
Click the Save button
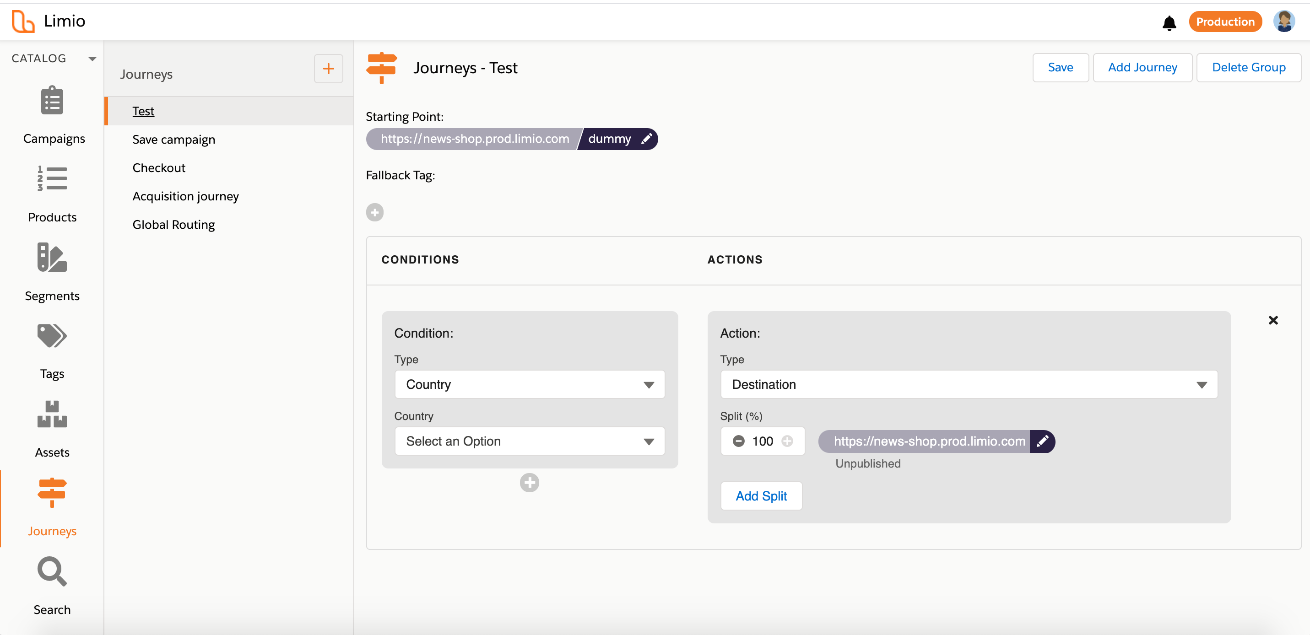1060,68
